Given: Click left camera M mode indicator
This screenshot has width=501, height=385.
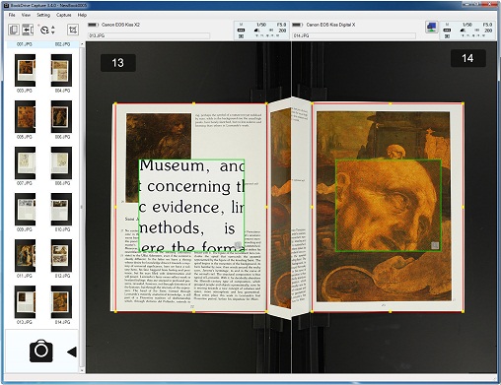Looking at the screenshot, I should pyautogui.click(x=241, y=25).
